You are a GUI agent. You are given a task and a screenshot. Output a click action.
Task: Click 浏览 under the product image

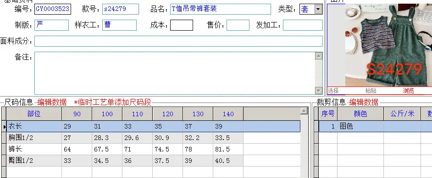pyautogui.click(x=408, y=91)
